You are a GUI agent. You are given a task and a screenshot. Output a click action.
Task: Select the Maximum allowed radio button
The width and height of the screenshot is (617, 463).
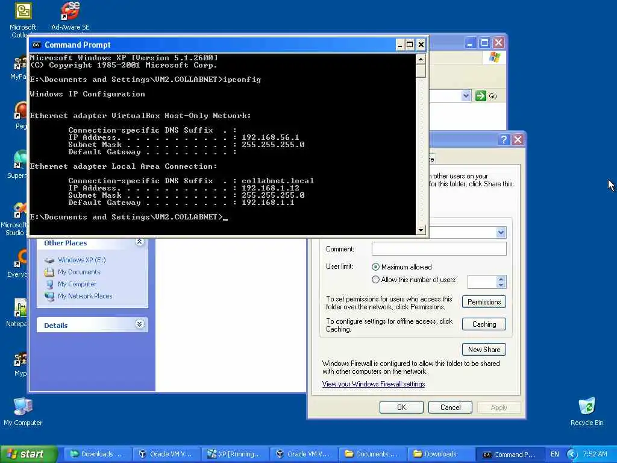(375, 267)
